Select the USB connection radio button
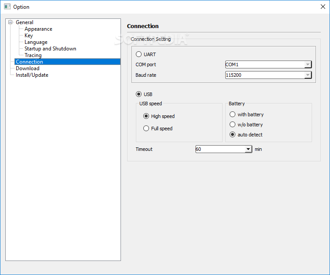Screen dimensions: 330x275 click(x=138, y=94)
